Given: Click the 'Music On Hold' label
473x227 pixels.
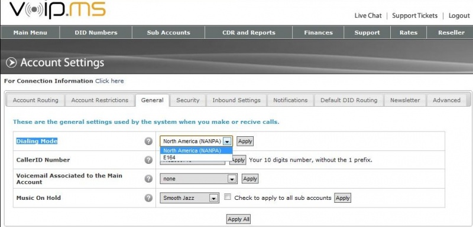Looking at the screenshot, I should coord(38,198).
